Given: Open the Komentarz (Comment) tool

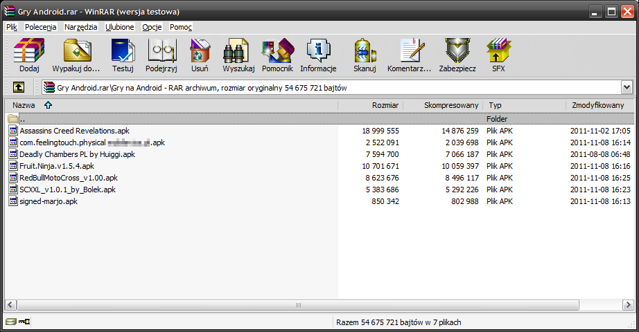Looking at the screenshot, I should (x=409, y=55).
